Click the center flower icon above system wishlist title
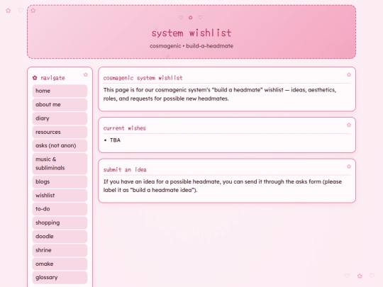The width and height of the screenshot is (383, 287). pos(191,18)
